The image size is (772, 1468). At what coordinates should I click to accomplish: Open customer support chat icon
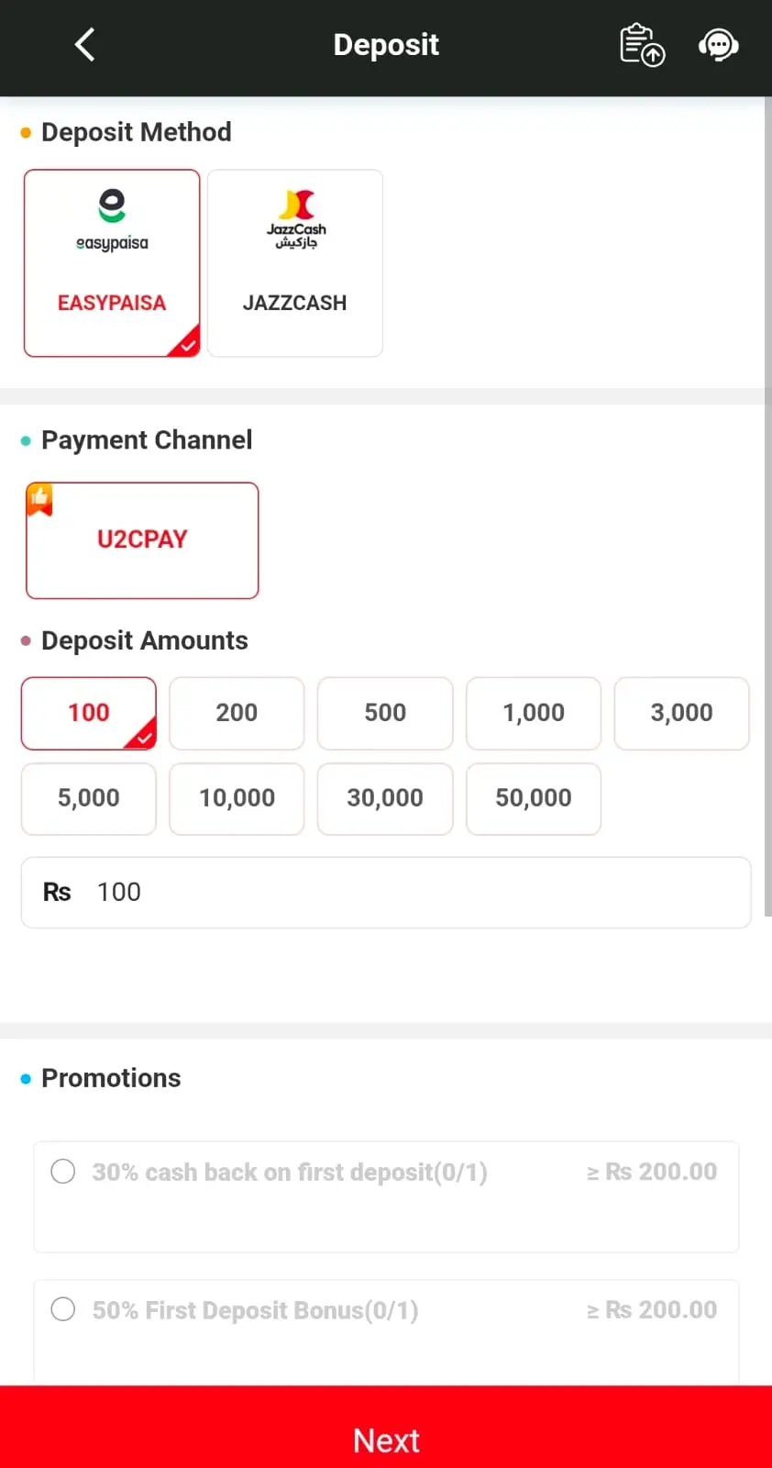(x=718, y=45)
